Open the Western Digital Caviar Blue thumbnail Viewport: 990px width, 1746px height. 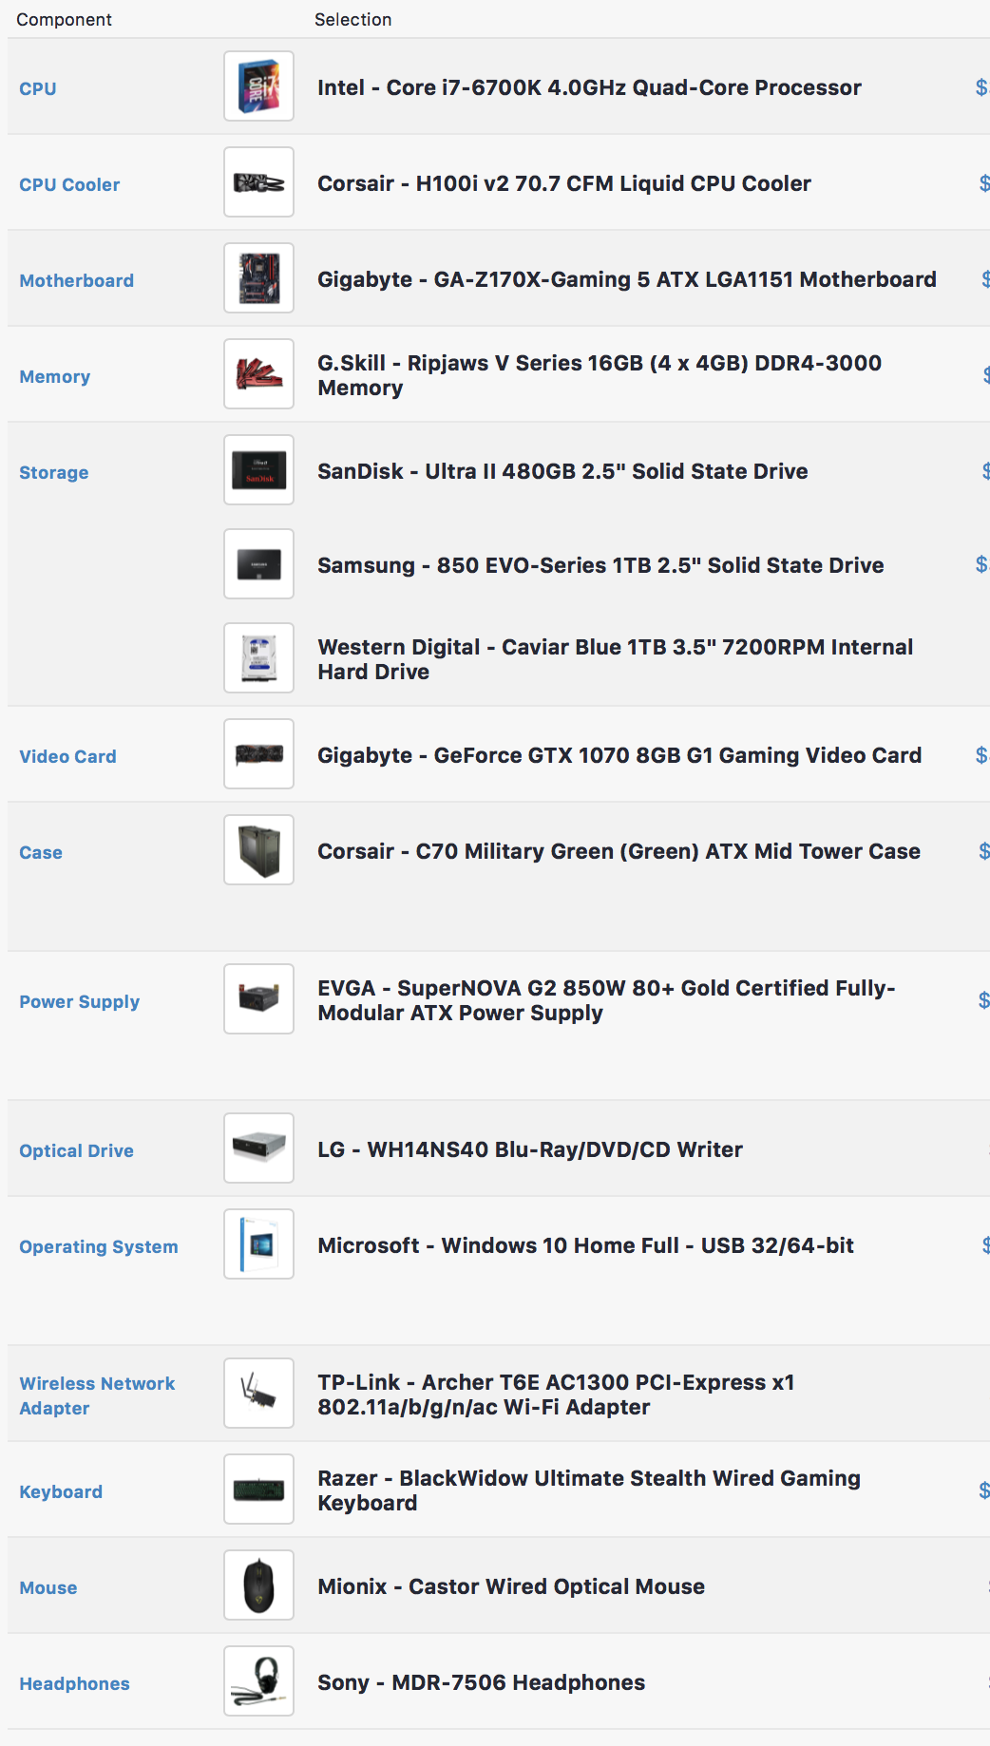258,658
